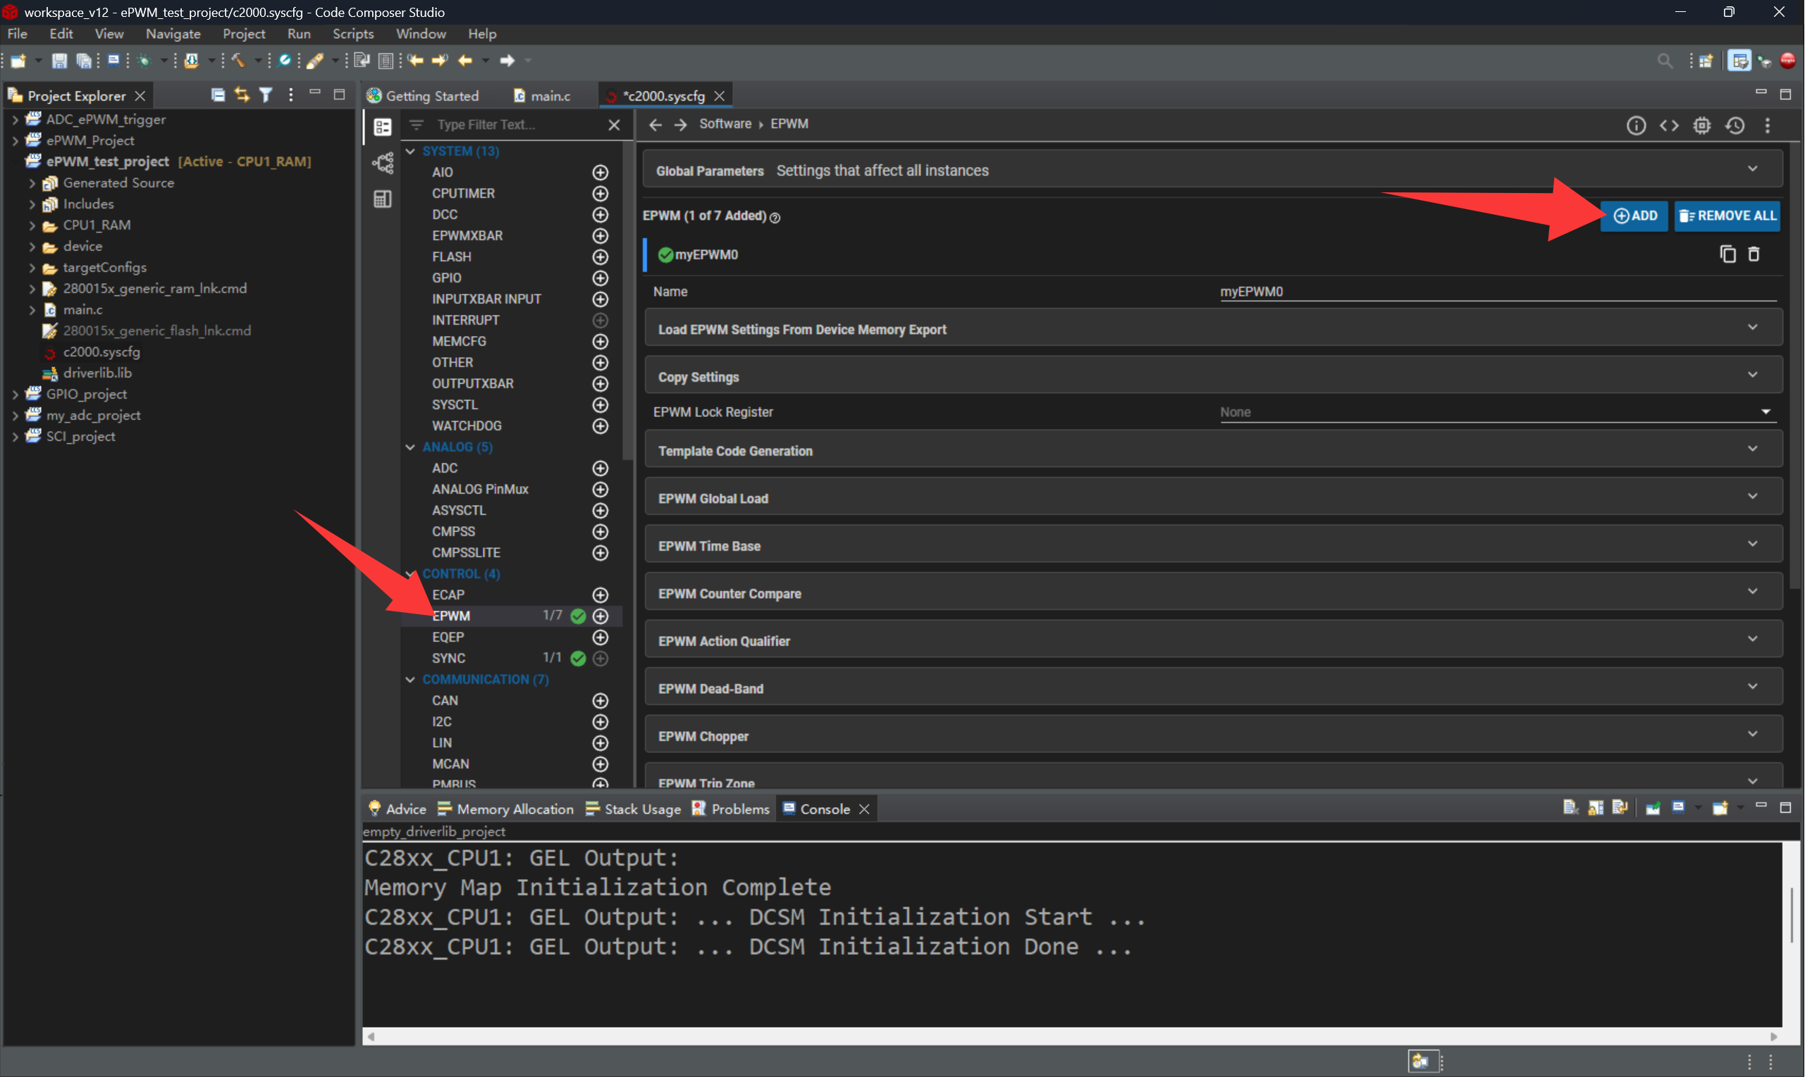Show generated files with code brackets icon
Viewport: 1805px width, 1077px height.
[1668, 125]
